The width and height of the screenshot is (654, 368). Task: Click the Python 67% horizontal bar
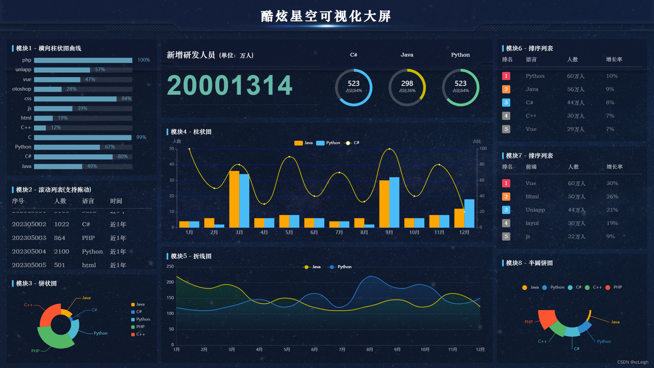pyautogui.click(x=67, y=147)
